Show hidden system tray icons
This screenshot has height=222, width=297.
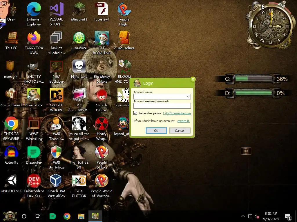(x=243, y=216)
